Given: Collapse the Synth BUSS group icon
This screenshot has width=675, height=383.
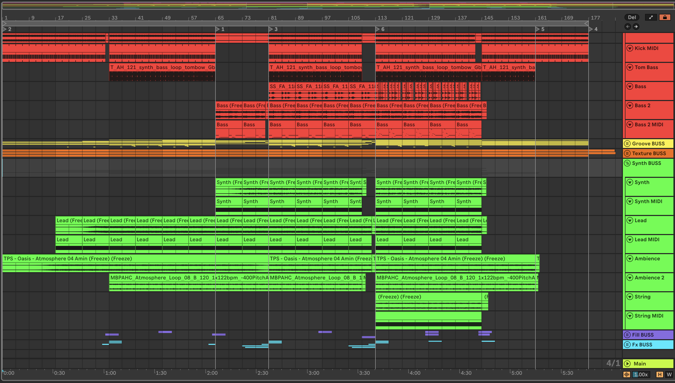Looking at the screenshot, I should point(627,163).
